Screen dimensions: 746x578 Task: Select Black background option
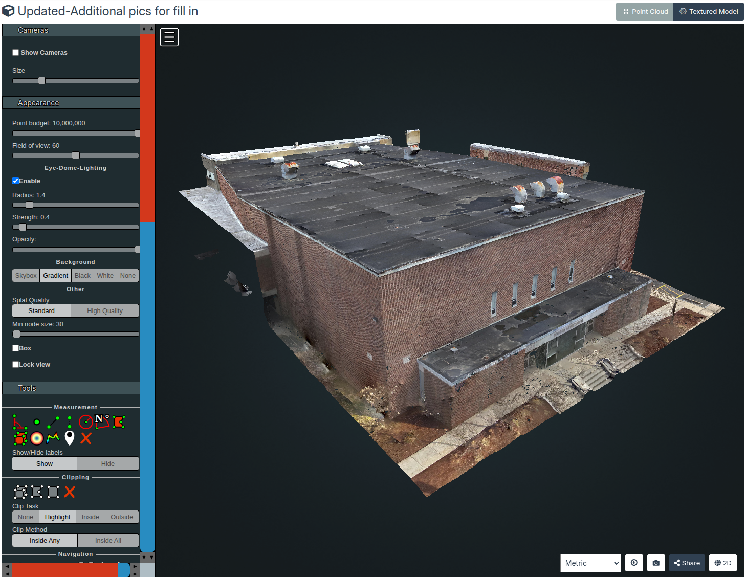[x=82, y=276]
